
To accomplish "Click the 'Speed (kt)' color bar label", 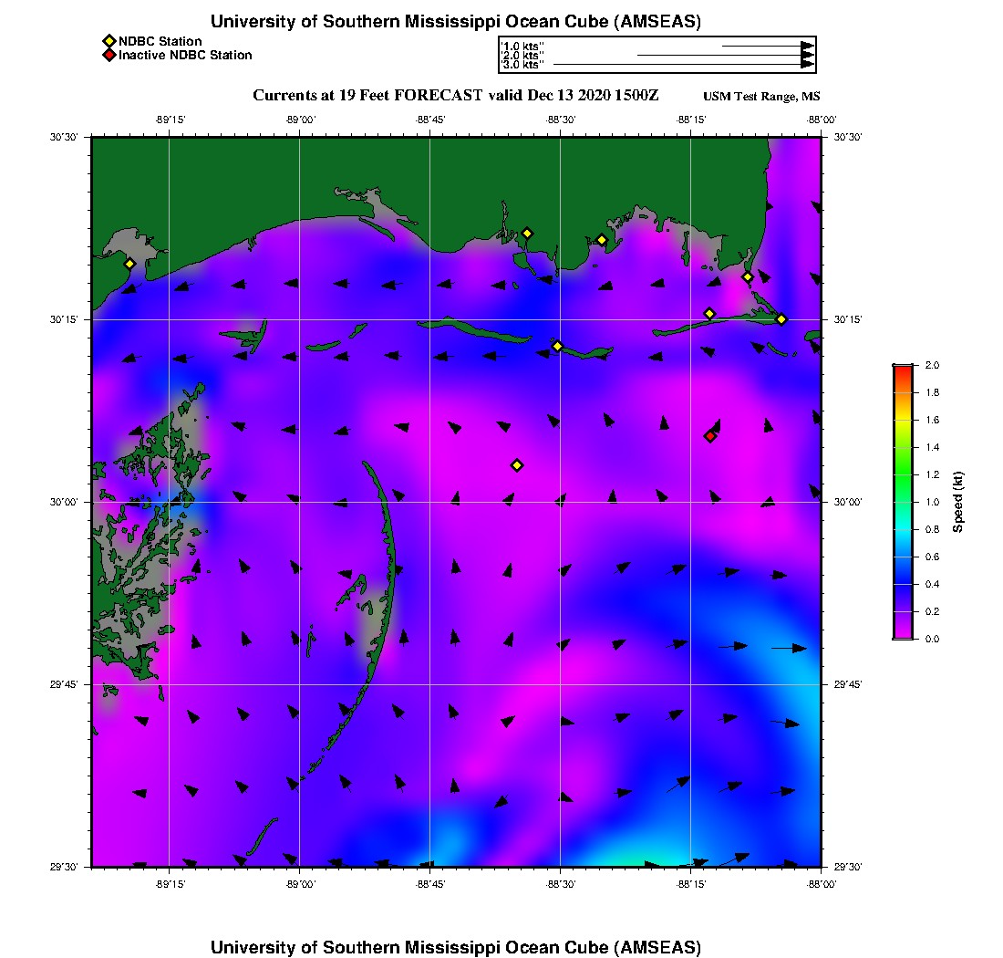I will coord(958,502).
